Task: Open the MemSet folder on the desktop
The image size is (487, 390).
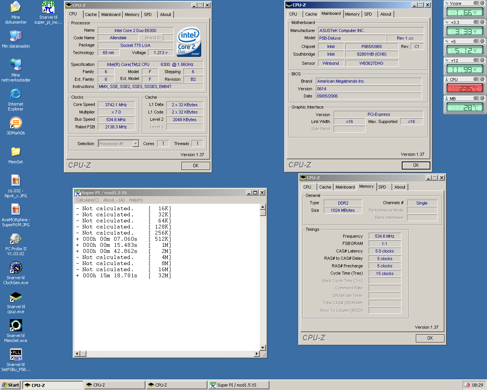Action: coord(16,155)
